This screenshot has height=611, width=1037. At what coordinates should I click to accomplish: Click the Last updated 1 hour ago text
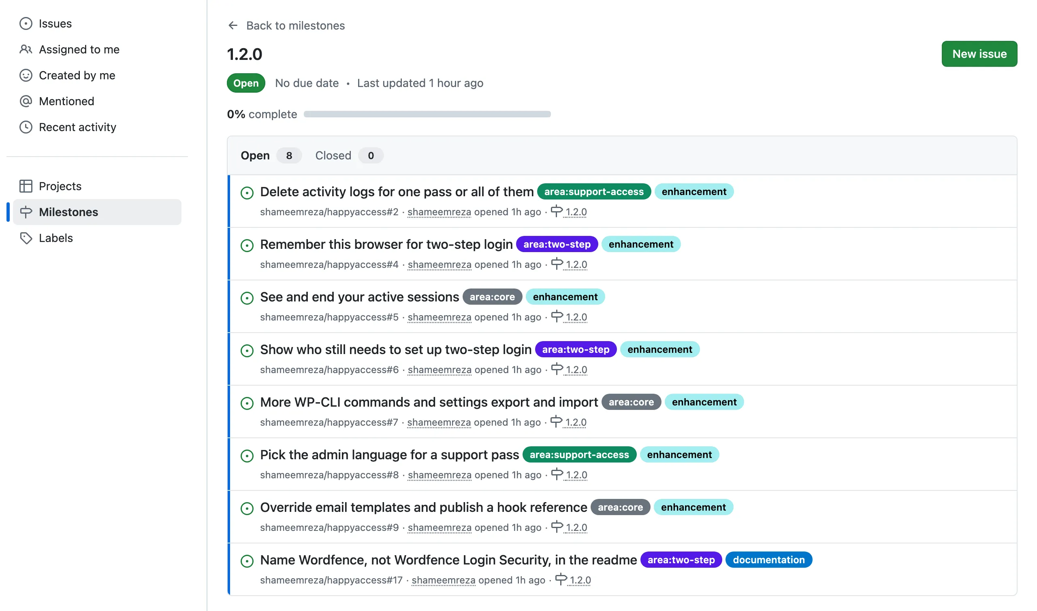click(420, 83)
